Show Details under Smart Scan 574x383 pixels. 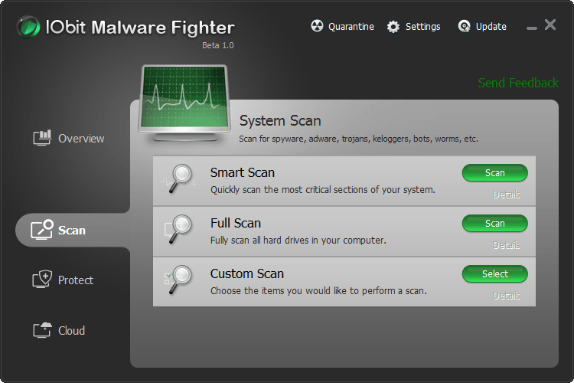pyautogui.click(x=507, y=195)
